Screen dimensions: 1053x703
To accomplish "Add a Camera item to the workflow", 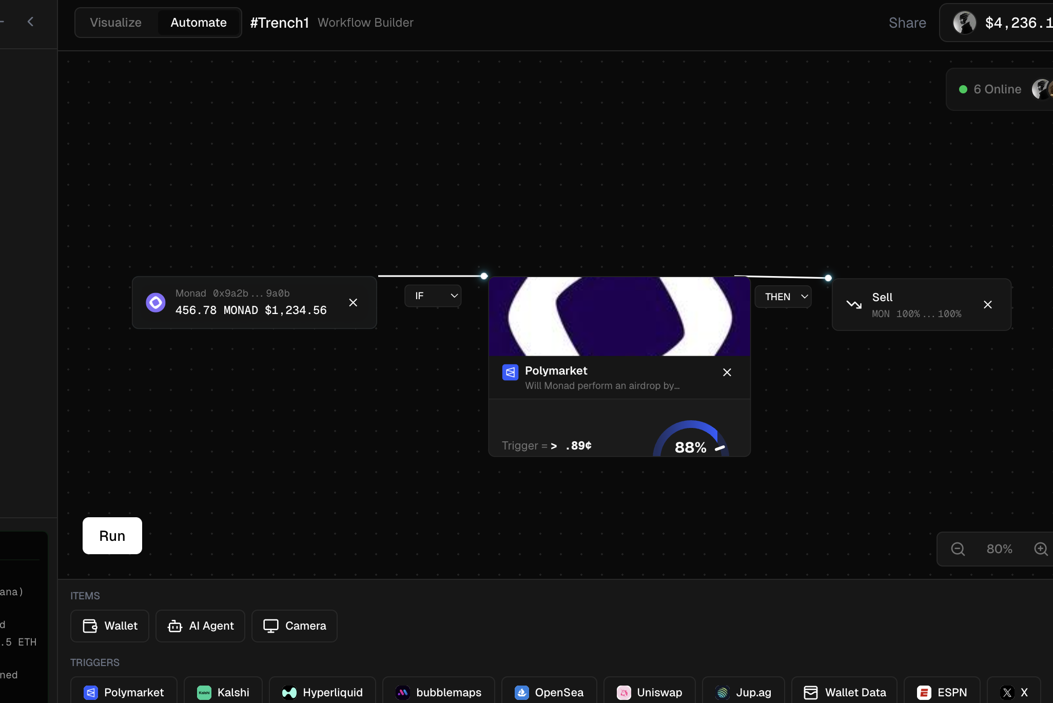I will coord(294,626).
